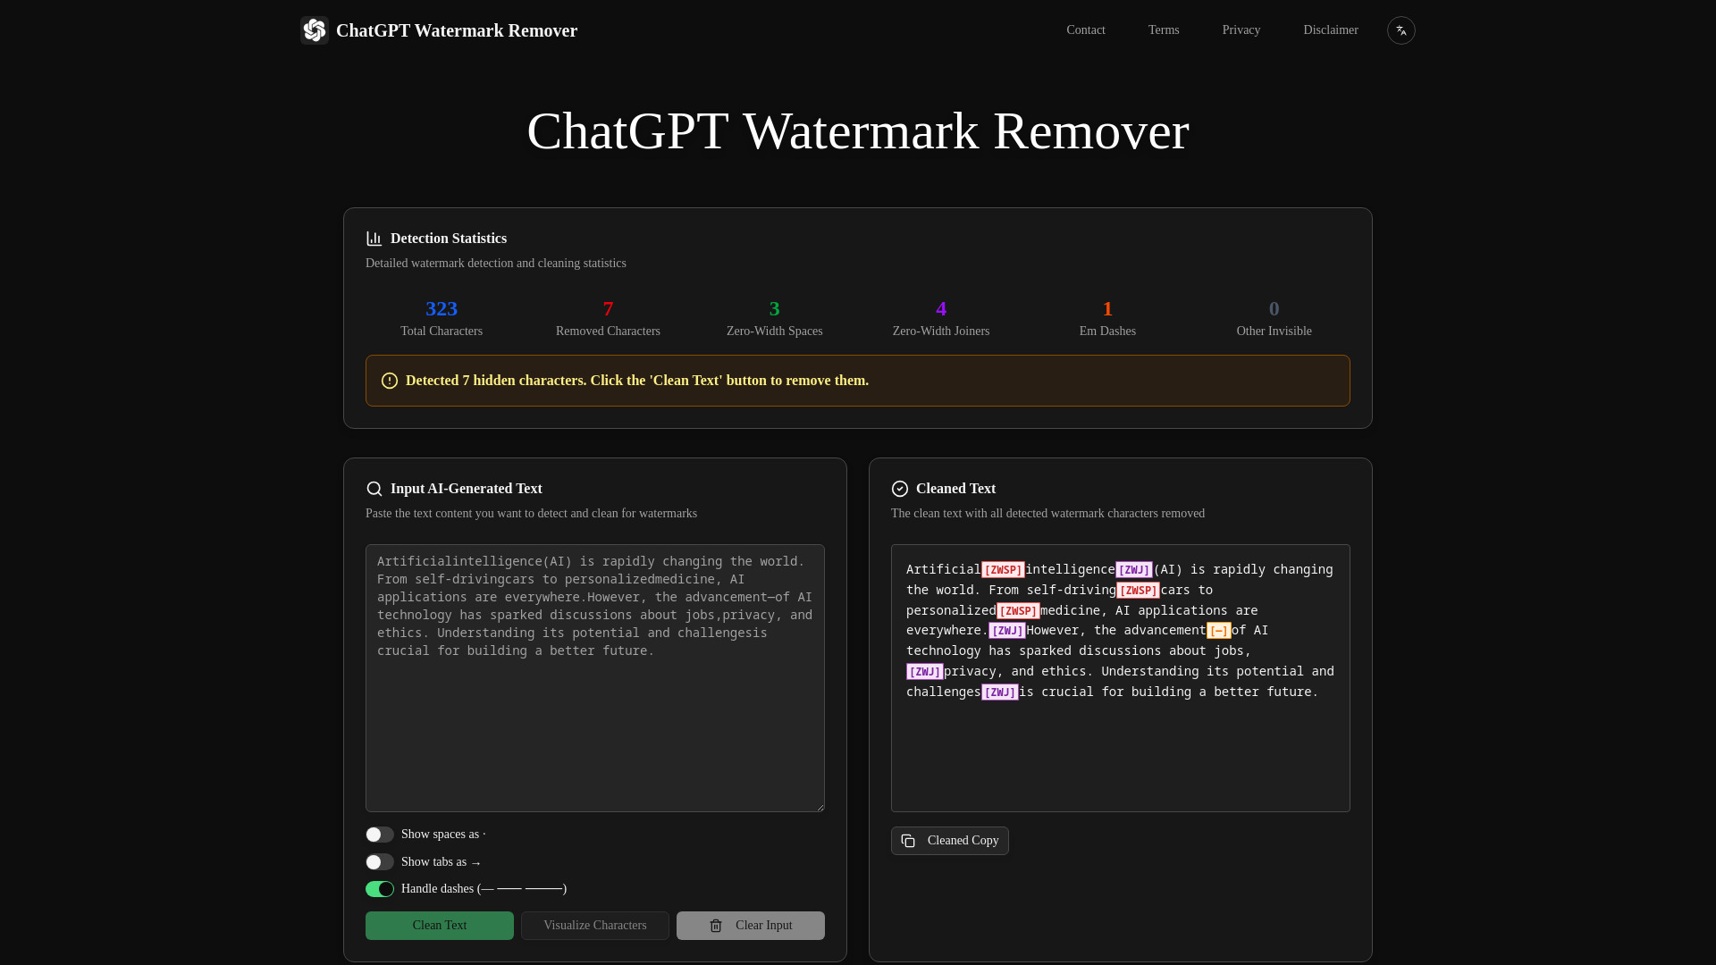Click the ZWSP tag after personalized

1018,611
